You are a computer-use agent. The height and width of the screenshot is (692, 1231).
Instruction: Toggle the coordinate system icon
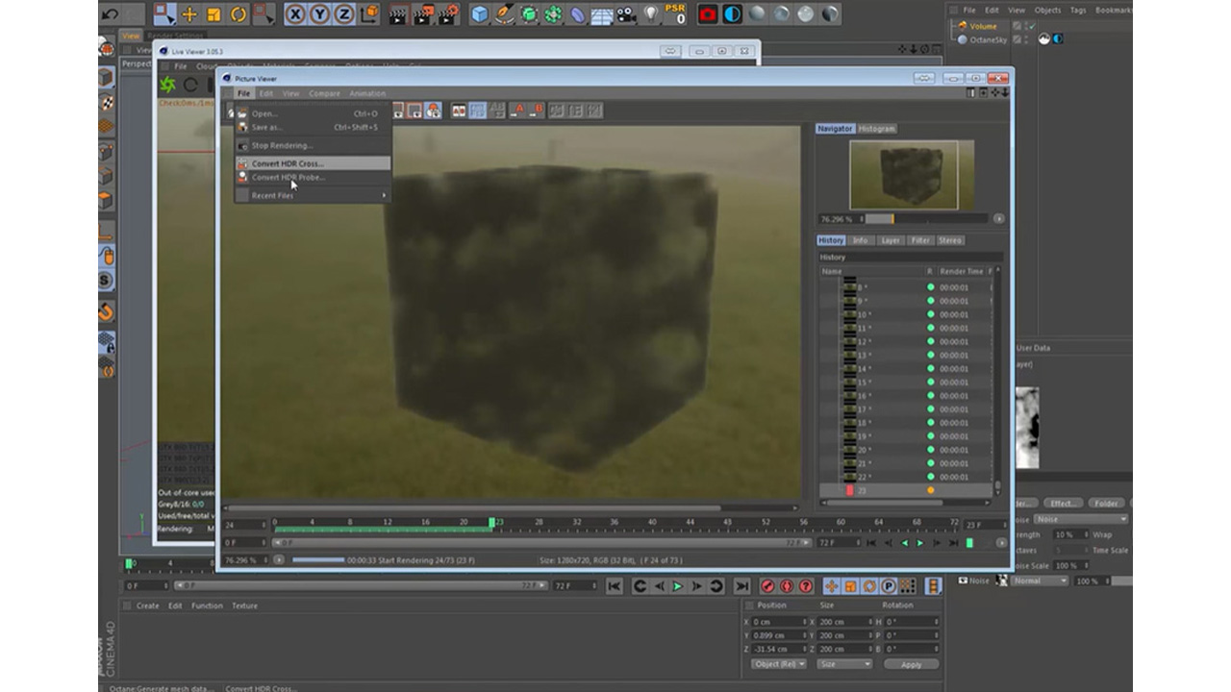tap(369, 14)
